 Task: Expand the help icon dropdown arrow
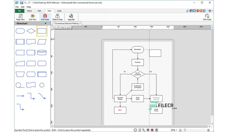(x=212, y=11)
